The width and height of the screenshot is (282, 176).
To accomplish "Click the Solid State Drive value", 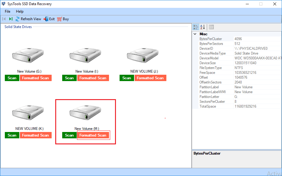I will tap(246, 53).
